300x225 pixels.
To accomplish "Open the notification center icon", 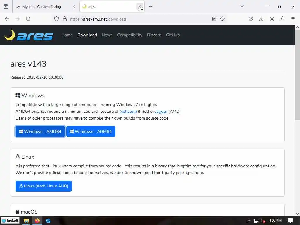I will click(290, 221).
